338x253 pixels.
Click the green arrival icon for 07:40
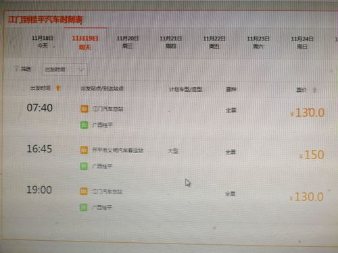pyautogui.click(x=84, y=125)
